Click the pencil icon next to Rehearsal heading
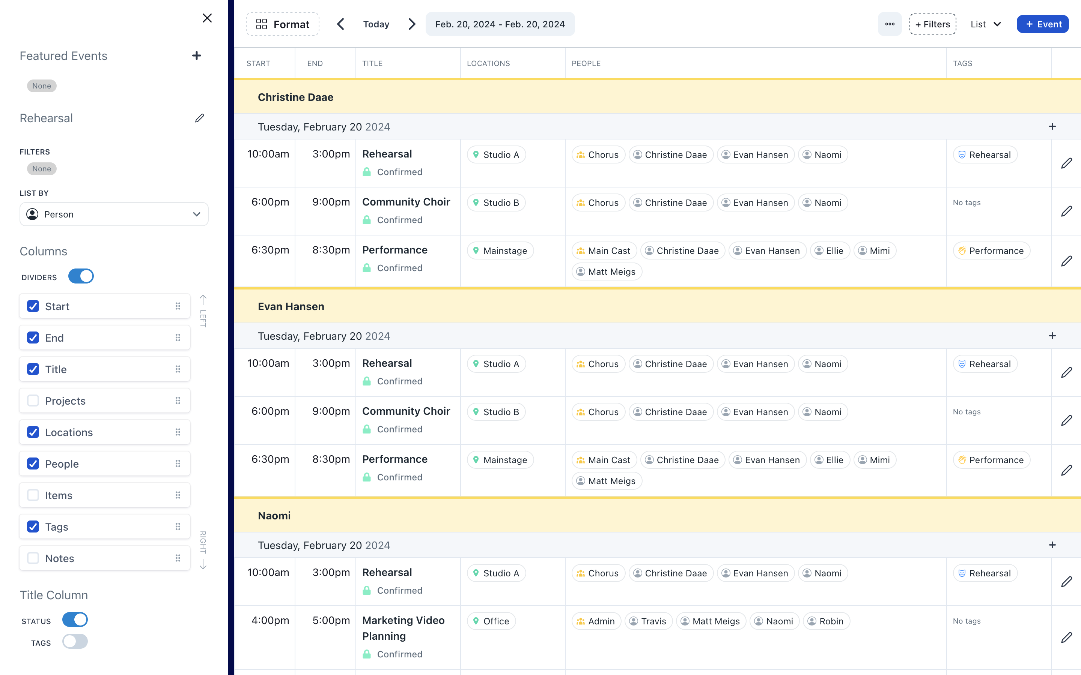1081x675 pixels. [x=199, y=118]
